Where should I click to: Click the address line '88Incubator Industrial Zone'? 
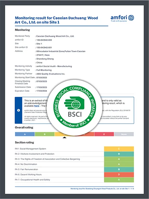click(61, 51)
